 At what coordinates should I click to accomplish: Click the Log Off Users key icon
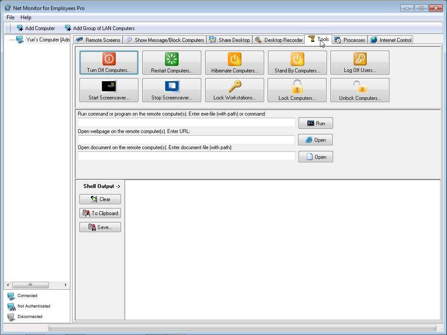pos(360,59)
